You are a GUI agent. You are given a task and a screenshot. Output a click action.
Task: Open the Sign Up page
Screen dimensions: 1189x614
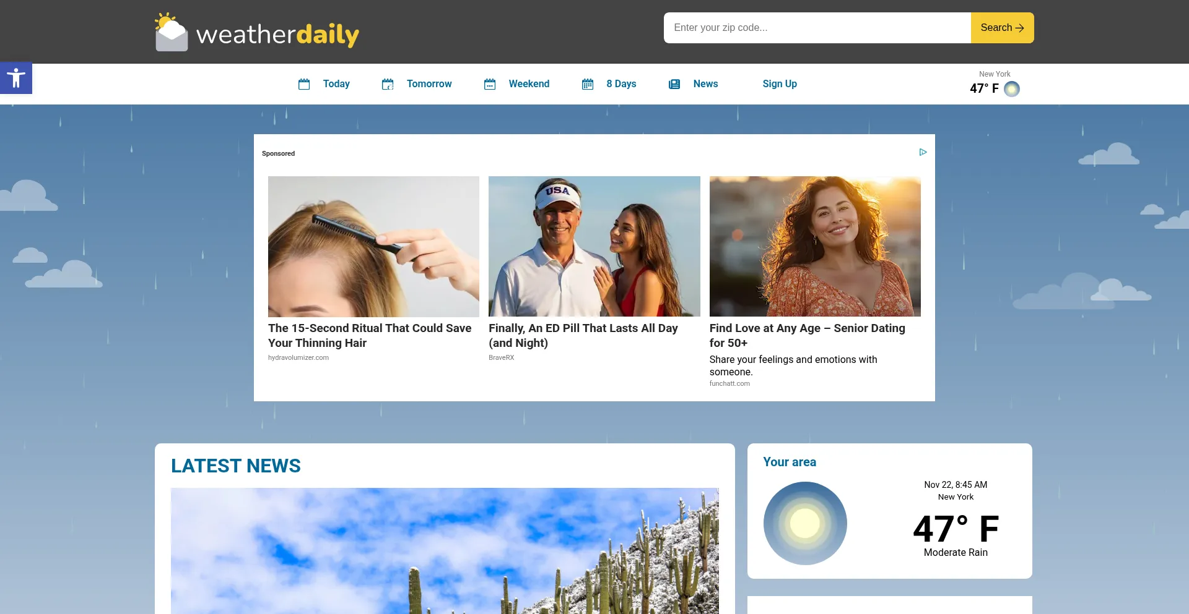[780, 84]
